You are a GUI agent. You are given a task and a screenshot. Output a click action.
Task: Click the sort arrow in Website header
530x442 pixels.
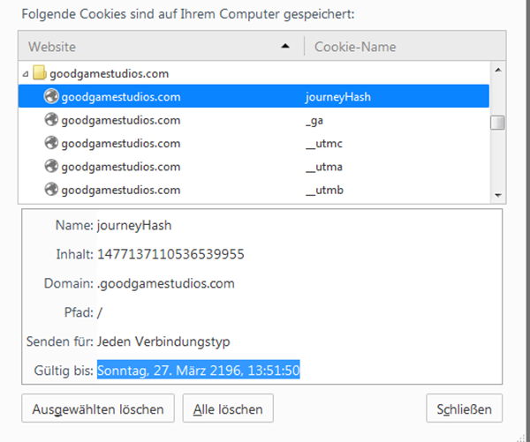(285, 46)
